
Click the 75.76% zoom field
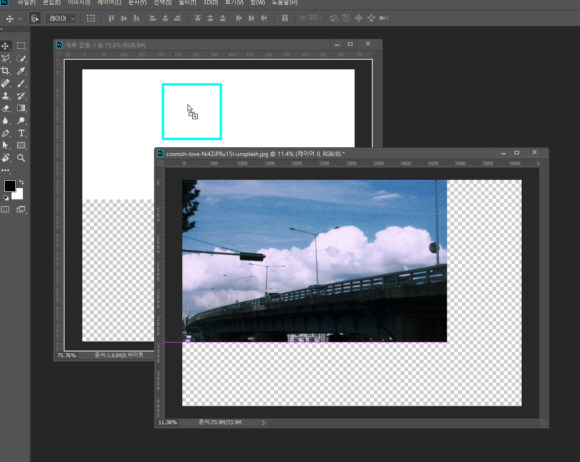pos(67,355)
